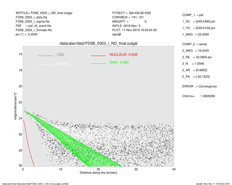Click the y-axis tick label 18
This screenshot has width=232, height=185.
pyautogui.click(x=20, y=70)
